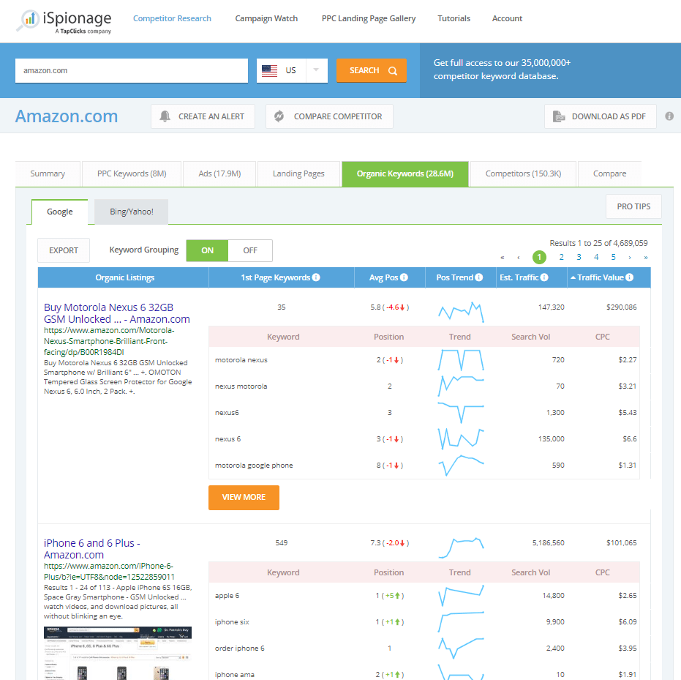Select the Organic Keywords (28.6M) tab

click(x=405, y=173)
